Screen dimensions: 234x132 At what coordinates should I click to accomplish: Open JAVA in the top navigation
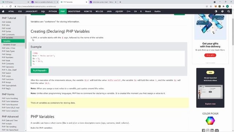(109, 11)
